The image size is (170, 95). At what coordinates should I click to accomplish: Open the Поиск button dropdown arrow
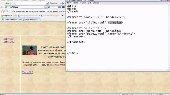click(59, 3)
